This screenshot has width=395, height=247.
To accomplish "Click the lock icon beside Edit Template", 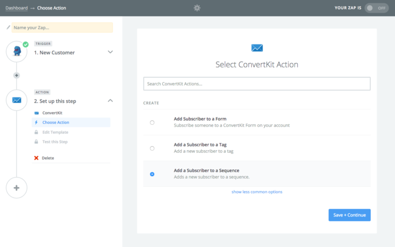I will (x=36, y=132).
